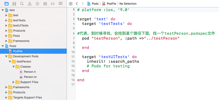219x100 pixels.
Task: Select the Podfile row
Action: (x=33, y=51)
